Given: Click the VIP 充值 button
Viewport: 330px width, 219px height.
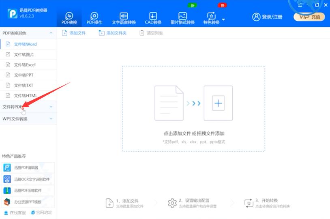Looking at the screenshot, I should pos(309,17).
